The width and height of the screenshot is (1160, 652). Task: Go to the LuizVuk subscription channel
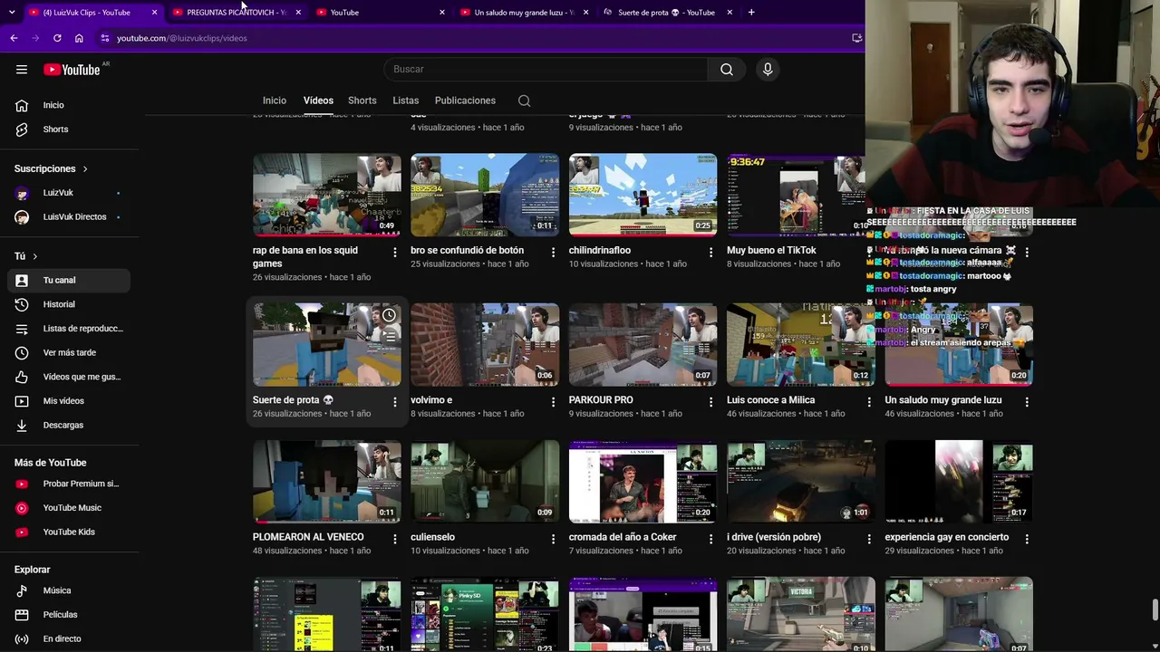(69, 193)
